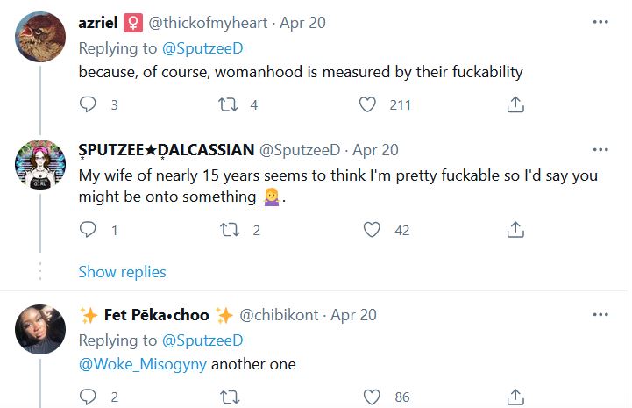Open more options for SPUTZEE DALCASSIAN's tweet
The width and height of the screenshot is (632, 408).
tap(600, 149)
